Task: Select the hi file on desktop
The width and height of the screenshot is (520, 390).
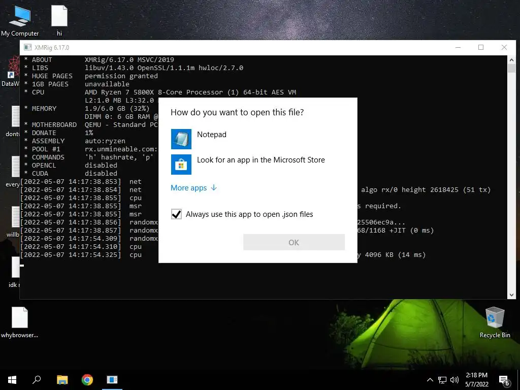Action: click(59, 20)
